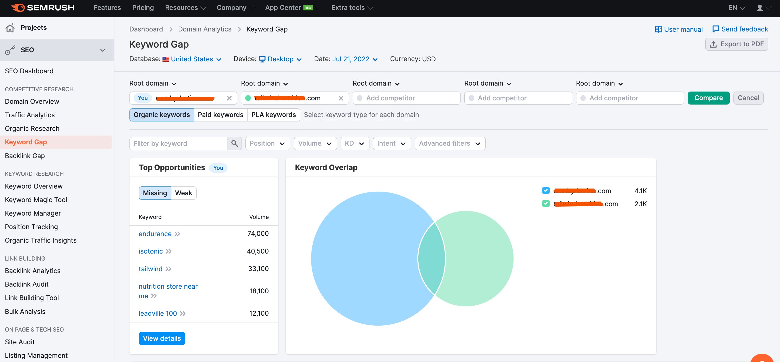Viewport: 780px width, 362px height.
Task: Collapse the SEO sidebar section
Action: click(x=103, y=50)
